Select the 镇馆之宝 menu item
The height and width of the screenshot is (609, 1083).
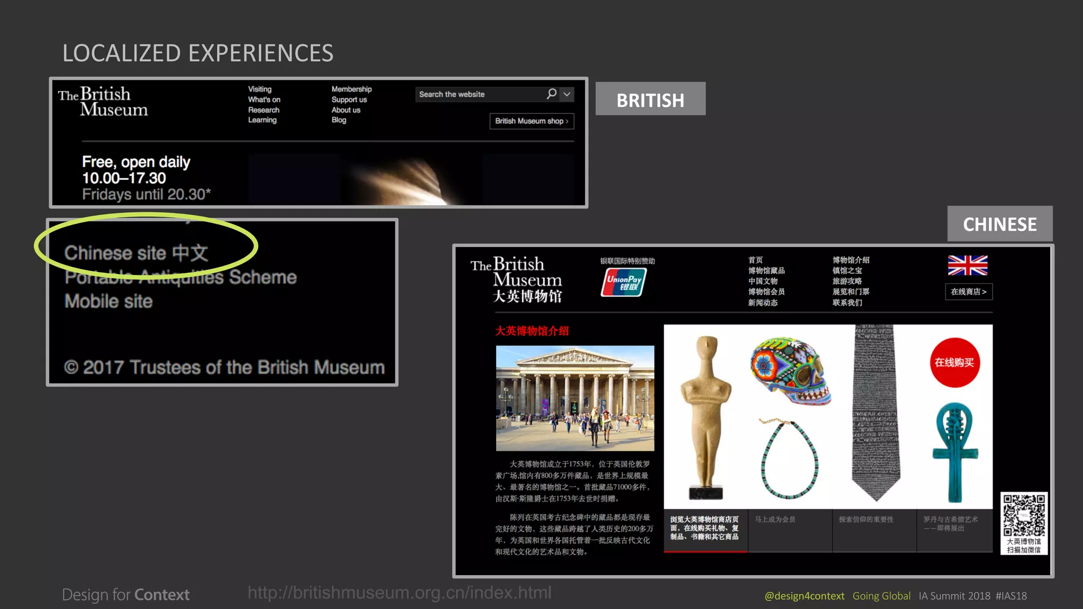(847, 271)
